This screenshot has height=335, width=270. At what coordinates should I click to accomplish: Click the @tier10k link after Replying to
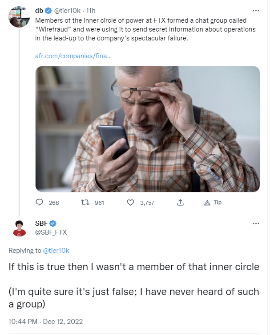(x=56, y=251)
